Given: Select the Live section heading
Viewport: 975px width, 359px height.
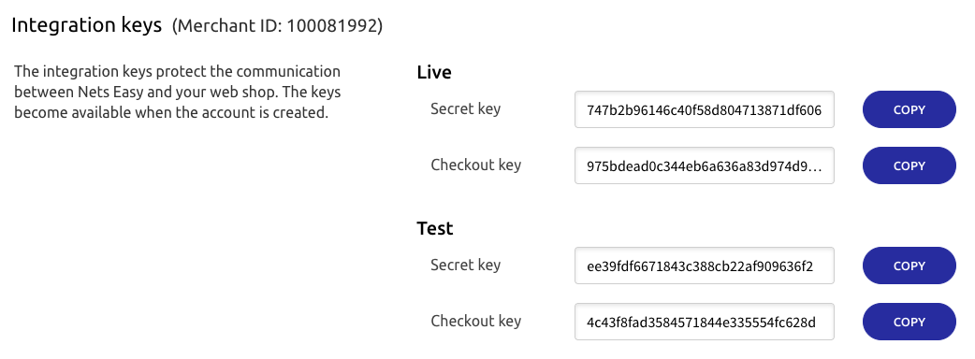Looking at the screenshot, I should point(434,72).
